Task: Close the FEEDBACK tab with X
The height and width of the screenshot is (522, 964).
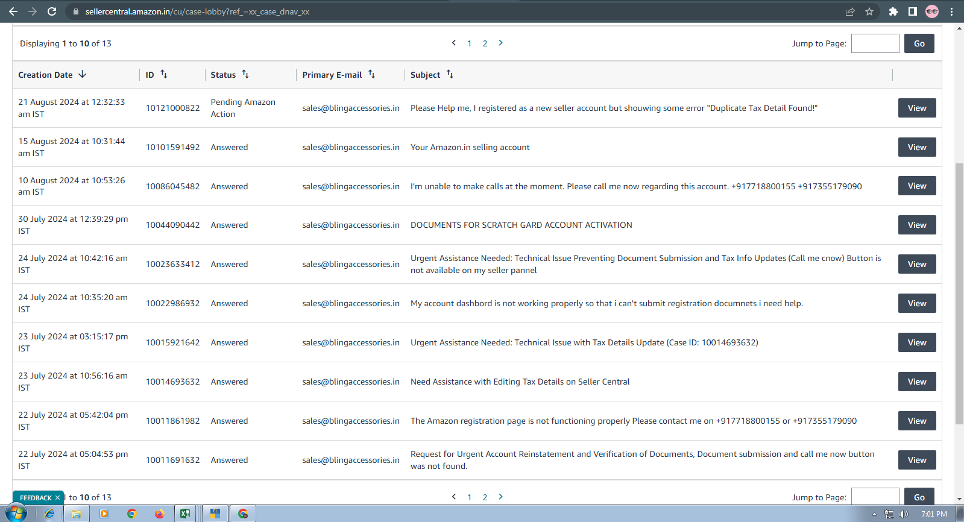Action: click(57, 498)
